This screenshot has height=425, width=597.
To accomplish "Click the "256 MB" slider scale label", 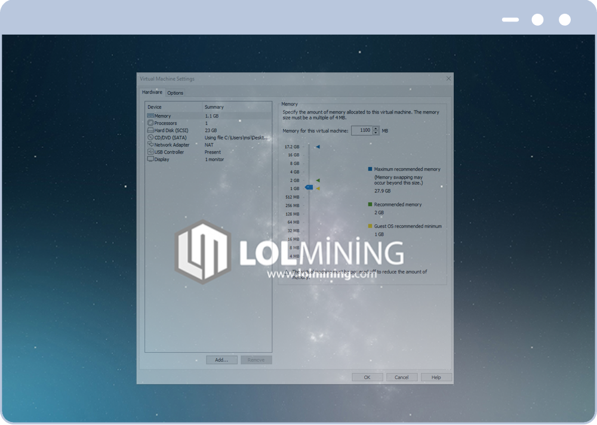I will pyautogui.click(x=293, y=206).
